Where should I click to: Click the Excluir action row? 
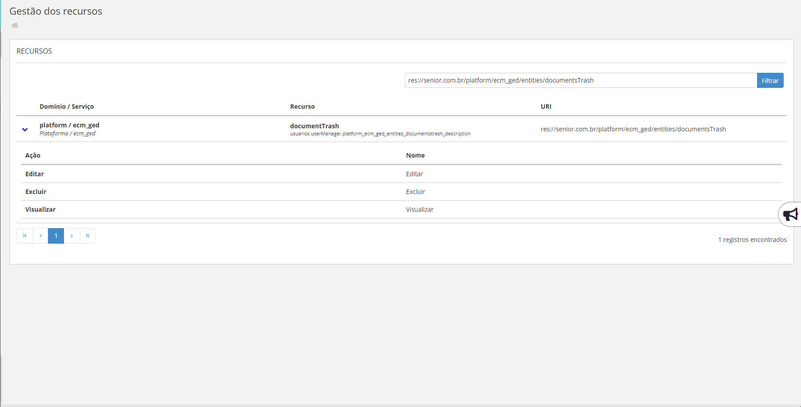[36, 192]
